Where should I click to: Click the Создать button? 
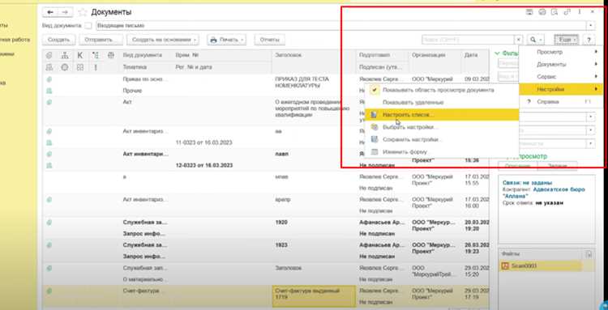point(58,40)
